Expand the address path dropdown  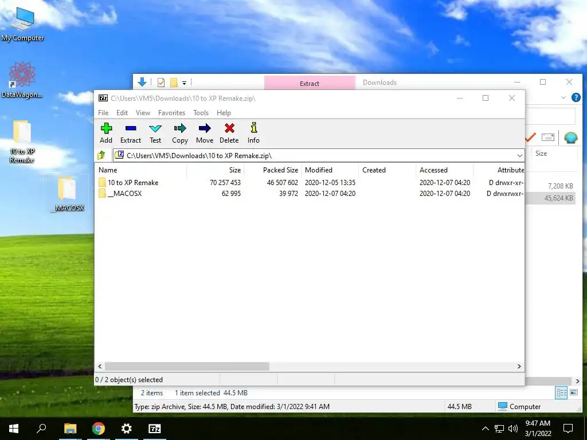tap(519, 155)
